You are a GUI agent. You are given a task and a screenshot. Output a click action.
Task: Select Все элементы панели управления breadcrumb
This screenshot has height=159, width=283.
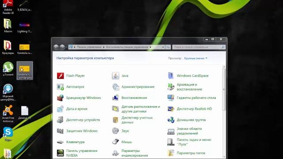(x=127, y=47)
